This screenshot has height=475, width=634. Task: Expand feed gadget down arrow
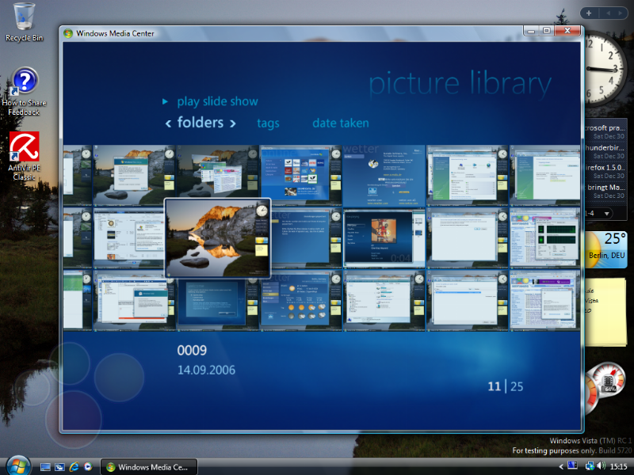coord(607,213)
